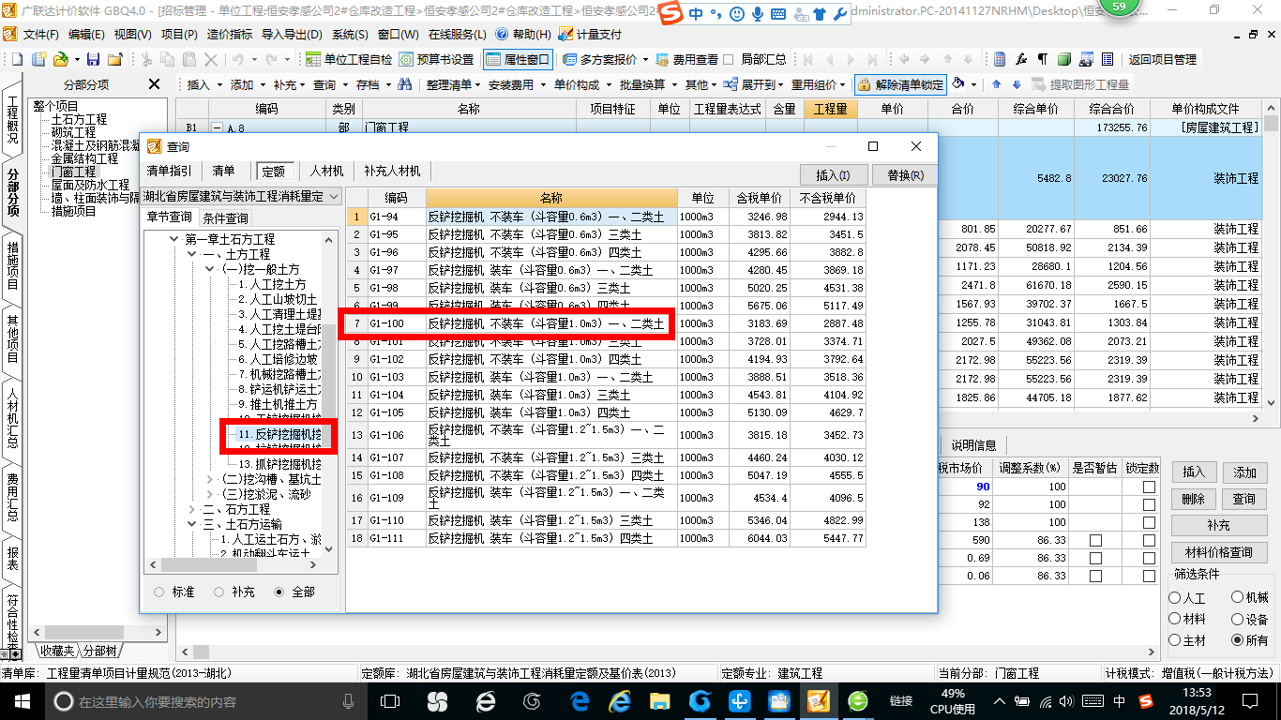Viewport: 1281px width, 720px height.
Task: Check 锁定 checkbox in row with 90
Action: pos(1149,487)
